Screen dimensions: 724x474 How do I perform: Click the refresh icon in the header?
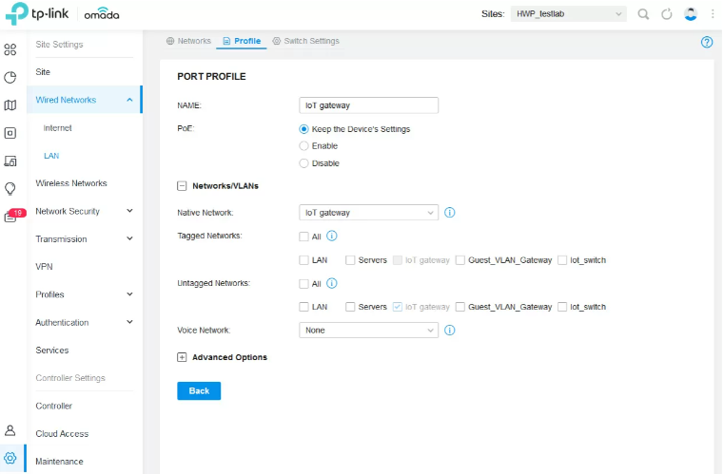click(667, 14)
